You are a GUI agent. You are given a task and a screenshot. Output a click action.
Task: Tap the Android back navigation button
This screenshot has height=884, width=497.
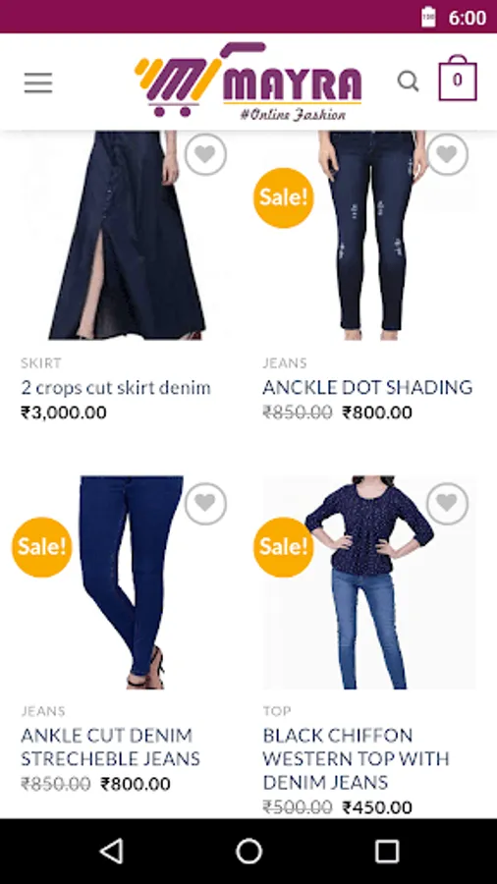point(112,851)
